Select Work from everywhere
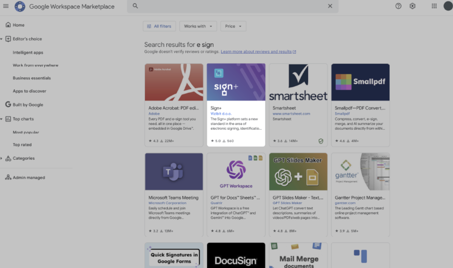Viewport: 453px width, 268px height. coord(36,65)
